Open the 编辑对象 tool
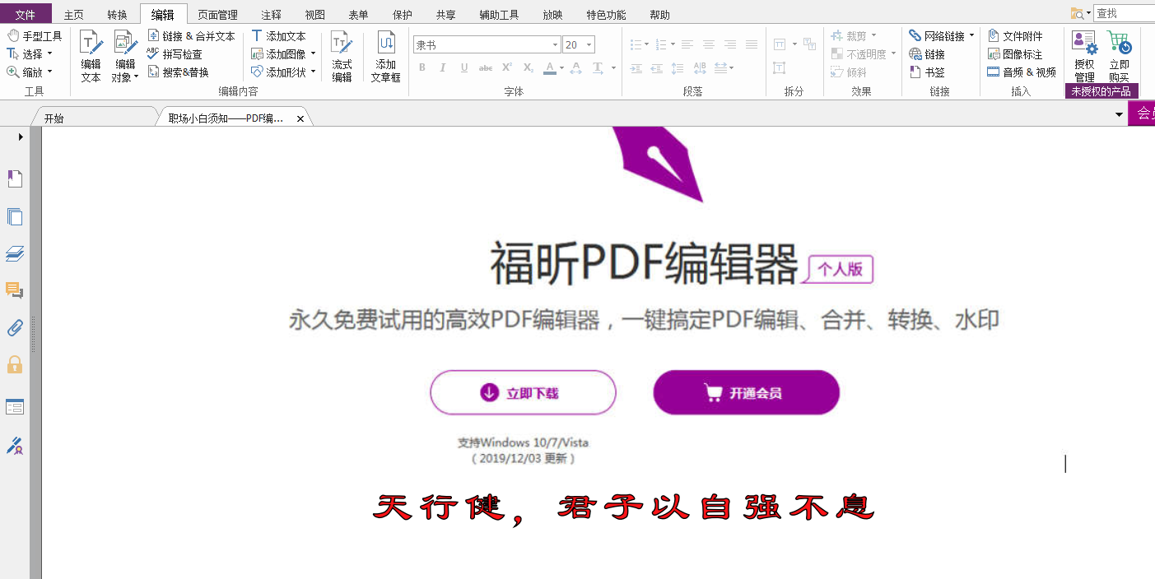The width and height of the screenshot is (1155, 579). click(123, 55)
